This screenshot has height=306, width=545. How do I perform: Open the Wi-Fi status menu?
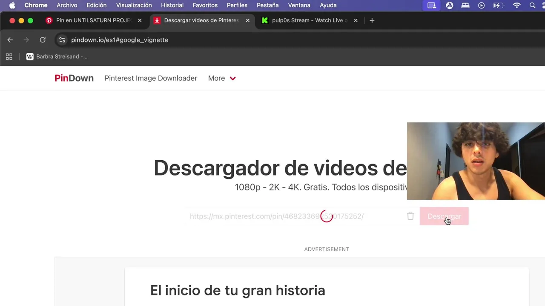click(517, 5)
